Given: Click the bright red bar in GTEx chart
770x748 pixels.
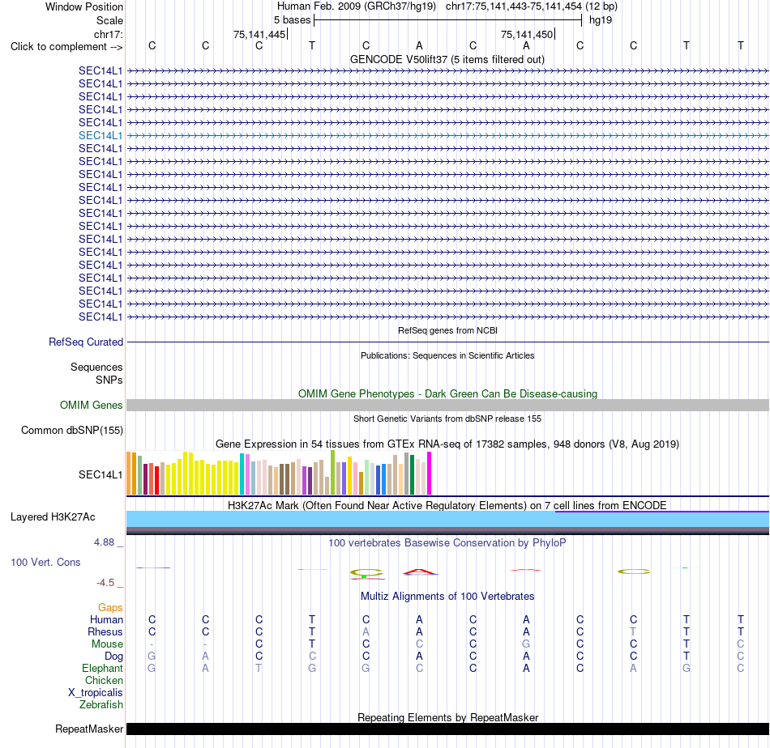Looking at the screenshot, I should pyautogui.click(x=156, y=480).
